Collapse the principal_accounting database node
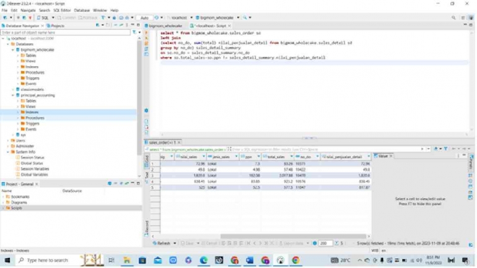Screen dimensions: 477x268 pyautogui.click(x=13, y=95)
